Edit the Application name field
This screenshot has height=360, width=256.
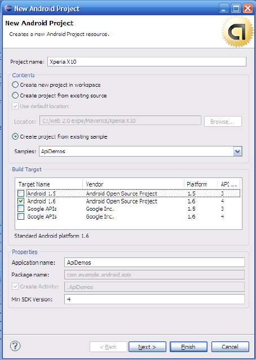tap(155, 263)
